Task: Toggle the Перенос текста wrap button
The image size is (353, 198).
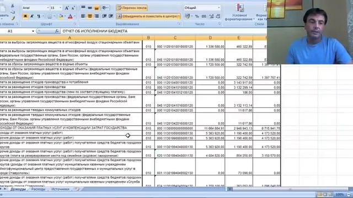Action: click(132, 8)
